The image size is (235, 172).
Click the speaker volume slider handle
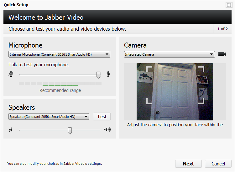pyautogui.click(x=70, y=131)
